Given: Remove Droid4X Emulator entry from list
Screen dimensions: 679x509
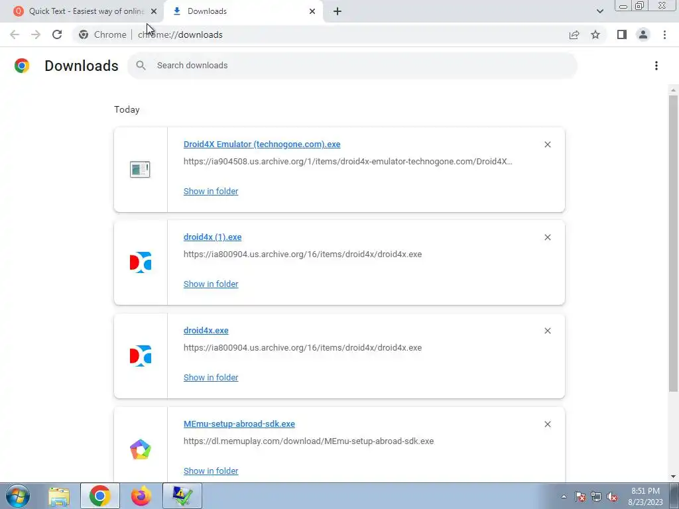Looking at the screenshot, I should [547, 144].
